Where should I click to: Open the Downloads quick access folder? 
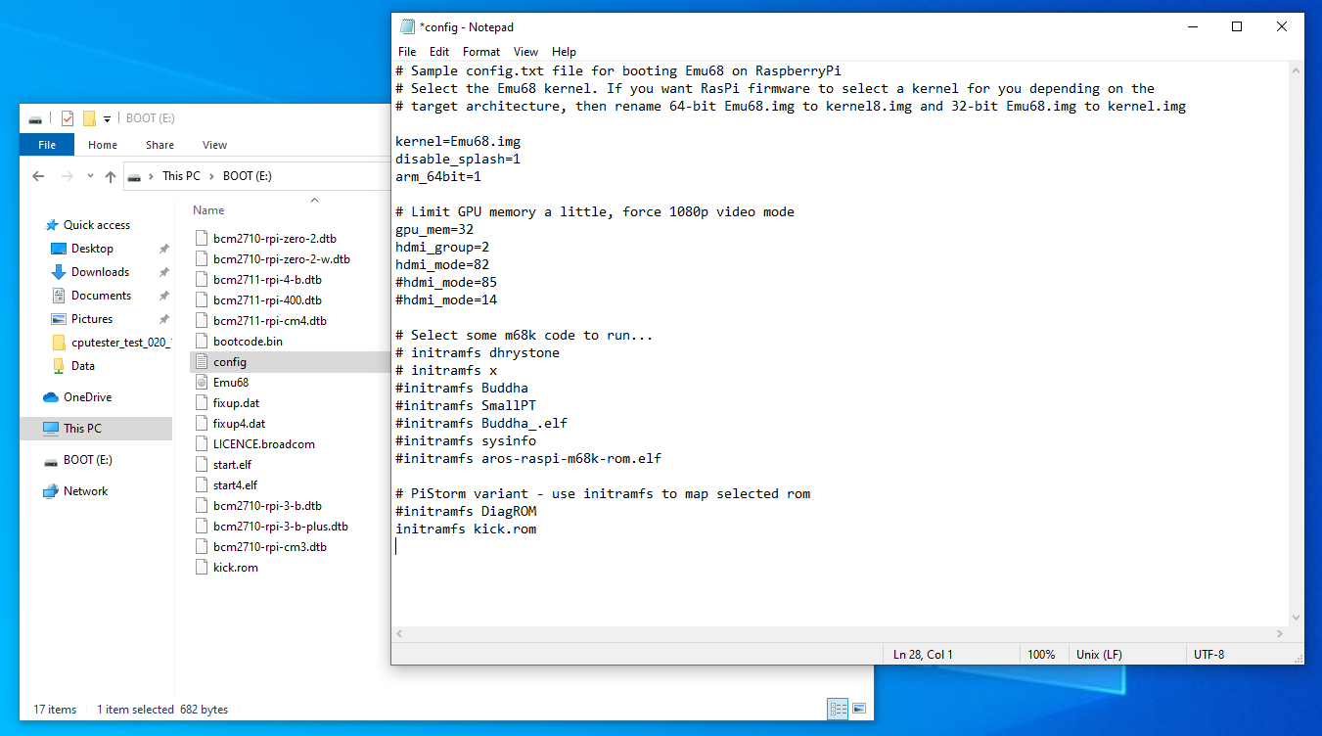tap(100, 272)
